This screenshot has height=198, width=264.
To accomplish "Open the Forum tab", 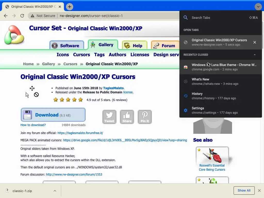I will coord(166,45).
